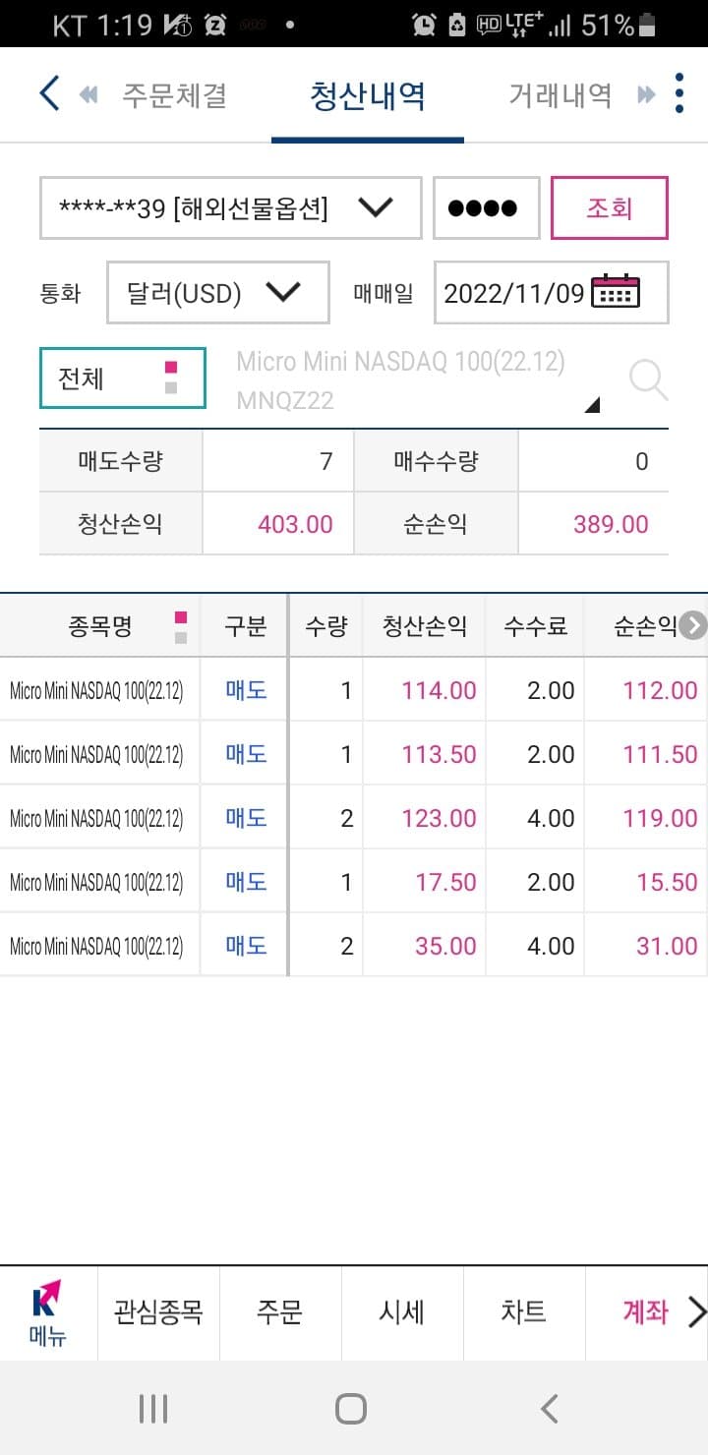
Task: Go back using the top-left arrow
Action: tap(49, 94)
